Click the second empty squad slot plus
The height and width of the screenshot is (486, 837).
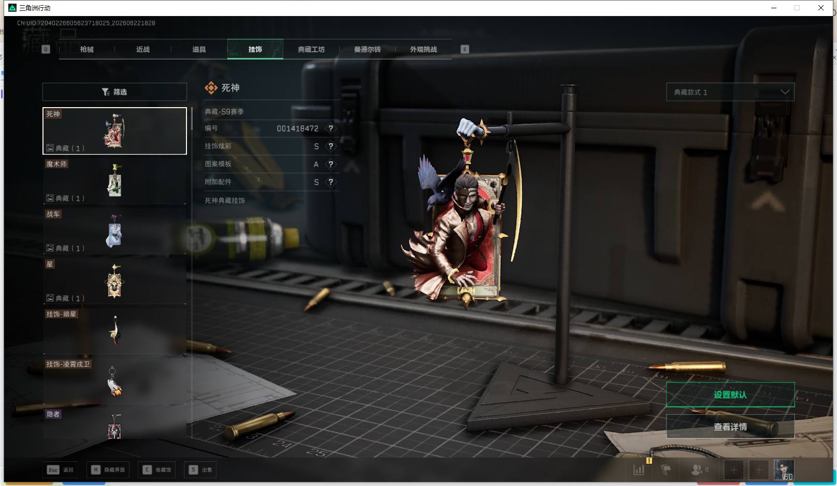[758, 470]
